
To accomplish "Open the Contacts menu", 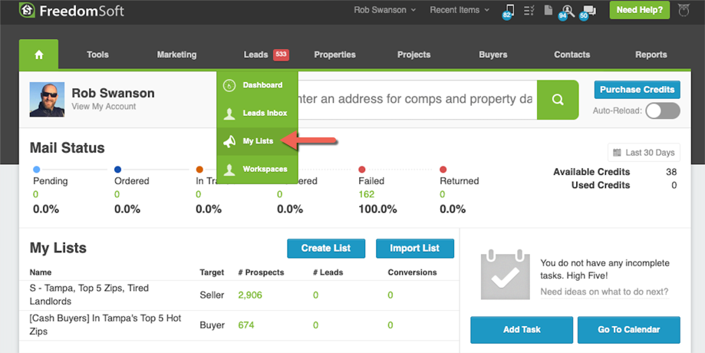I will (x=572, y=54).
